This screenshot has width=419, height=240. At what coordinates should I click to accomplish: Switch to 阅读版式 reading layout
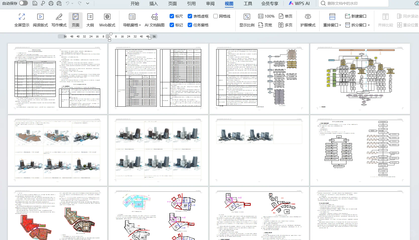click(40, 21)
